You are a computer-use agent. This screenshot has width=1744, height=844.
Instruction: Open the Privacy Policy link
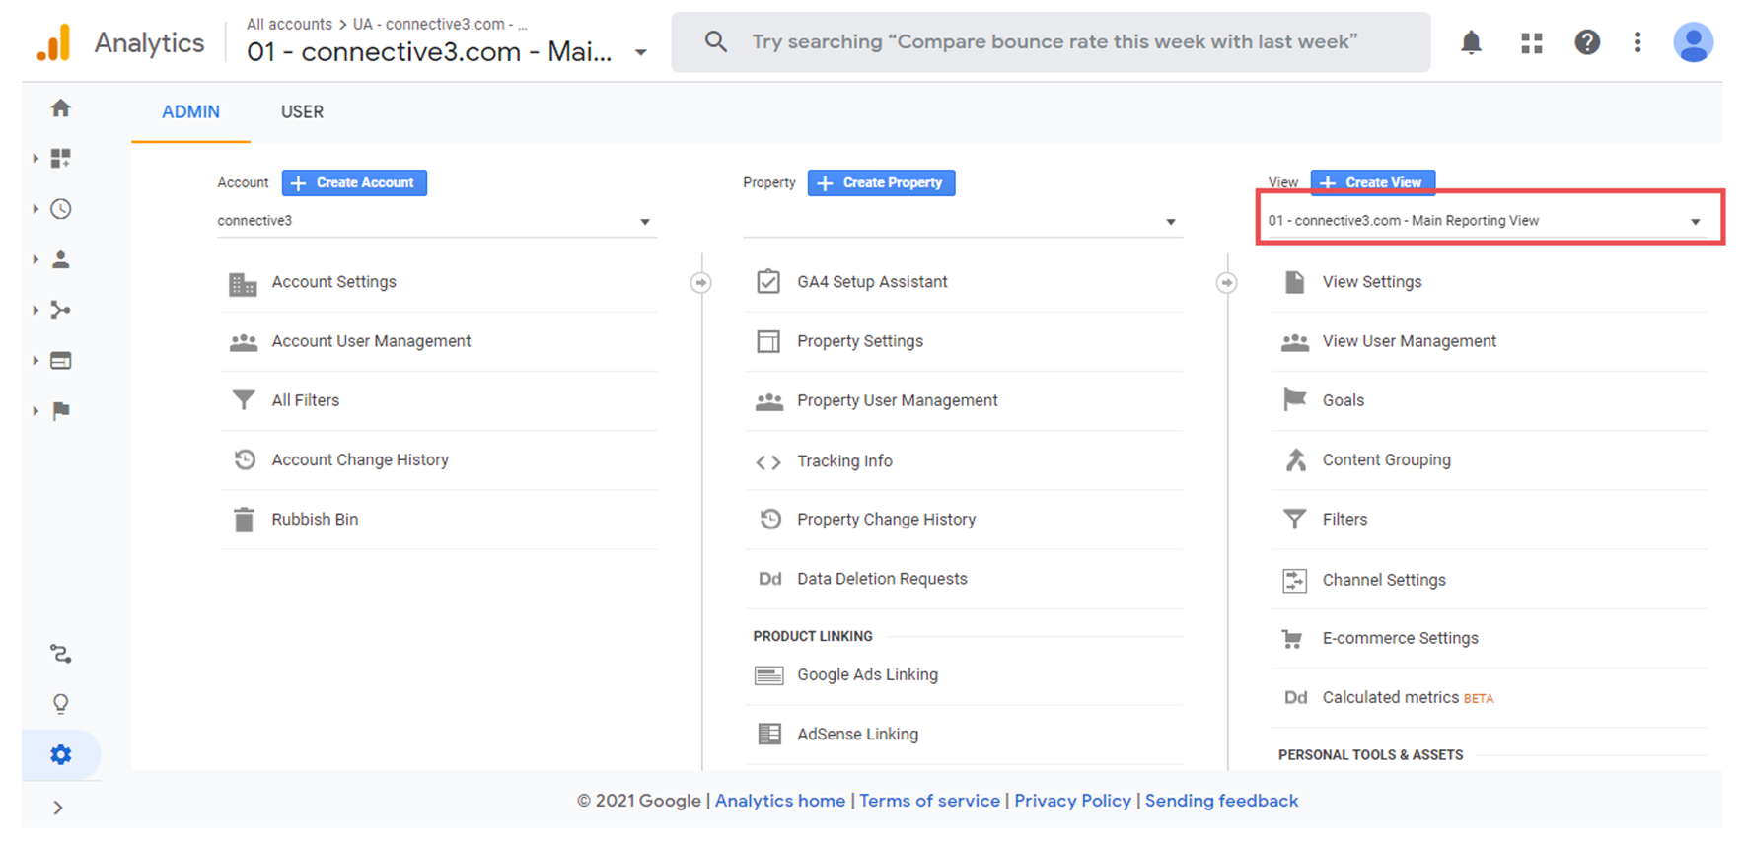pyautogui.click(x=1072, y=801)
